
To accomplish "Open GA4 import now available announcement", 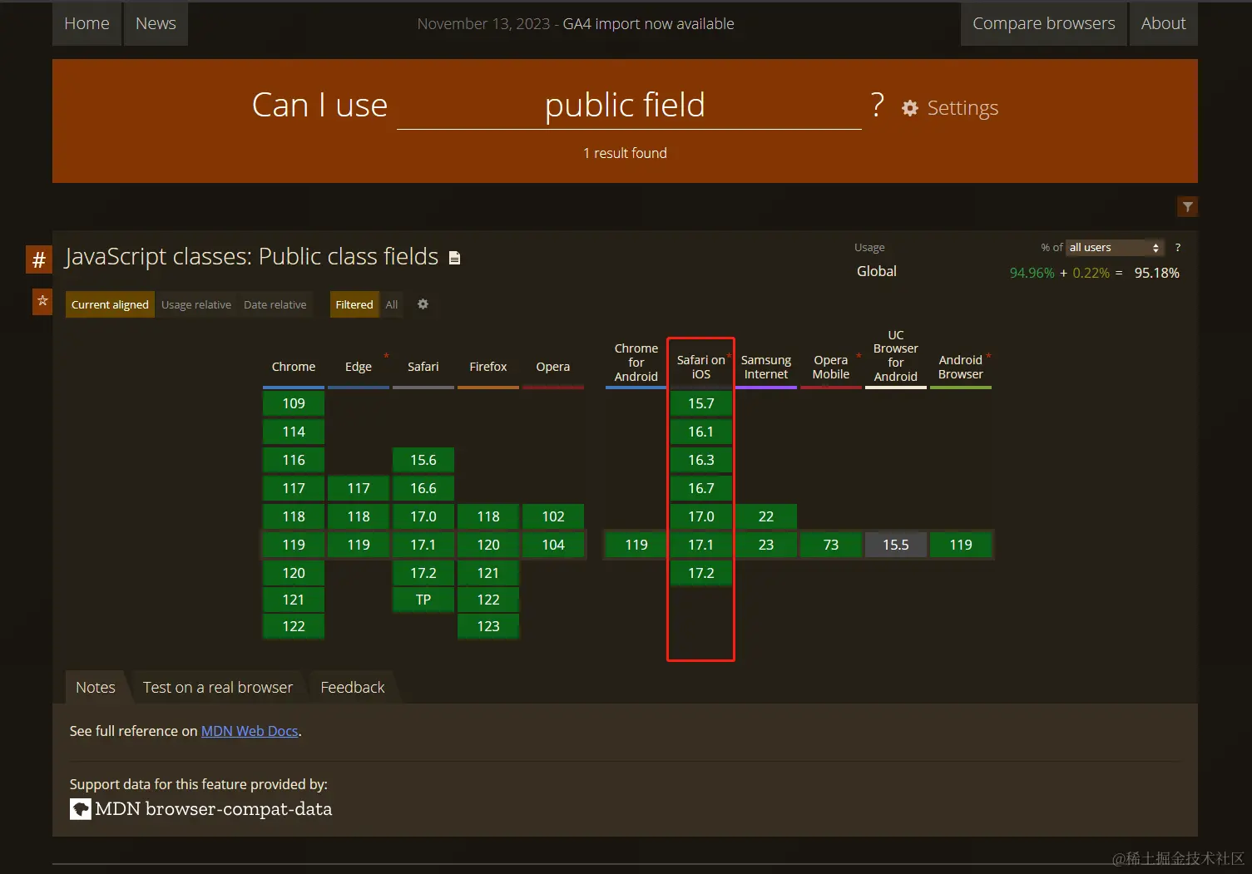I will click(x=649, y=24).
